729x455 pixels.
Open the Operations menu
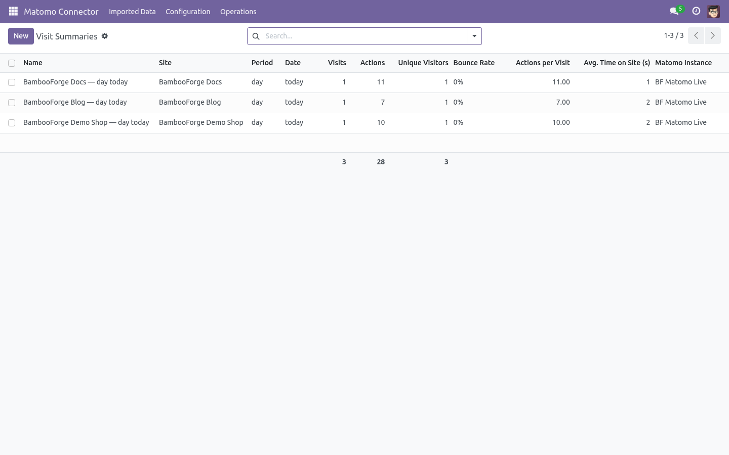(238, 11)
